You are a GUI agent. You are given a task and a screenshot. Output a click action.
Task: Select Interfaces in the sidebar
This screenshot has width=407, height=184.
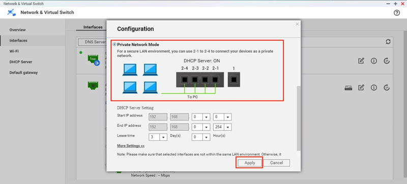pyautogui.click(x=18, y=41)
